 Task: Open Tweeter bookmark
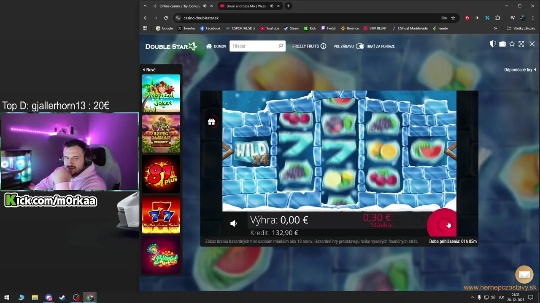click(x=186, y=29)
